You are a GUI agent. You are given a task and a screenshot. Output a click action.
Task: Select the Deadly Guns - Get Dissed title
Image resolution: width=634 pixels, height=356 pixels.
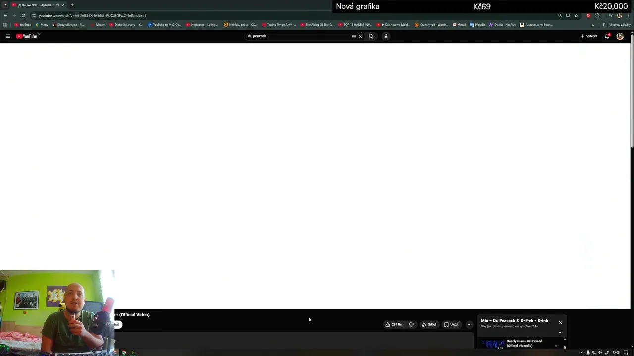[524, 343]
